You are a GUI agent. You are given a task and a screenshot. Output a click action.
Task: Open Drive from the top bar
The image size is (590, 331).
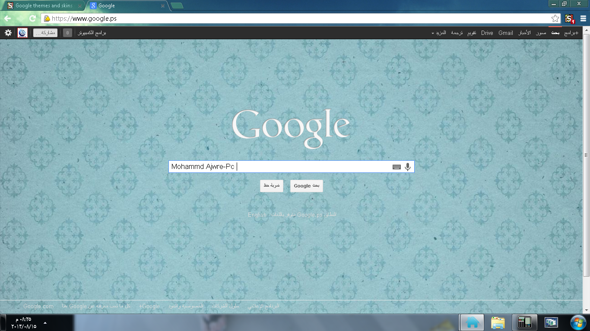(x=487, y=33)
